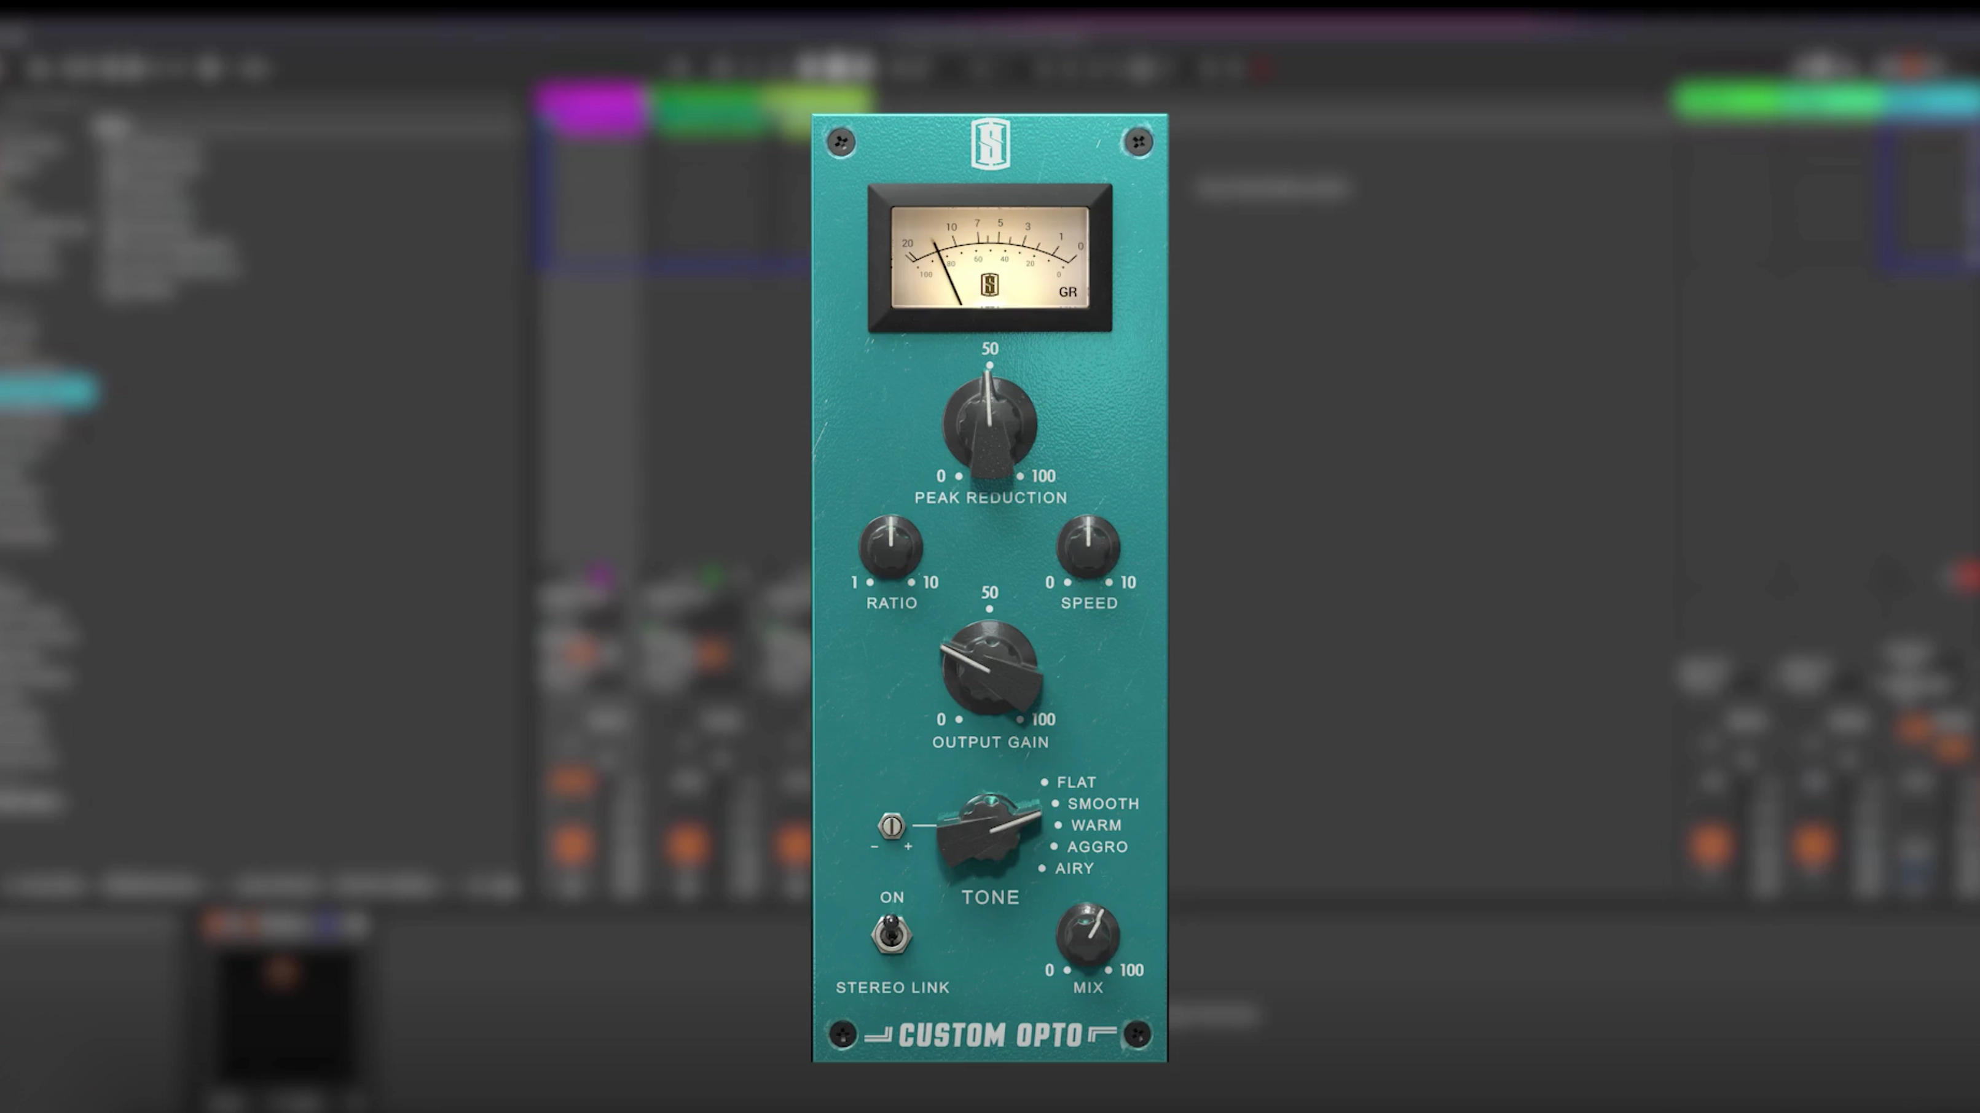Click the 50 mark above Peak Reduction
The image size is (1980, 1113).
tap(990, 349)
